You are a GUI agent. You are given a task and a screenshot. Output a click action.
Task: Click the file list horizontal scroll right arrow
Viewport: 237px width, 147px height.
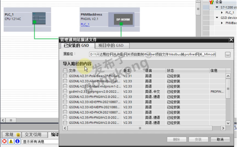(x=223, y=128)
